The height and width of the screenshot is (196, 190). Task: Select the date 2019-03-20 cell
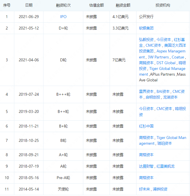(x=29, y=111)
